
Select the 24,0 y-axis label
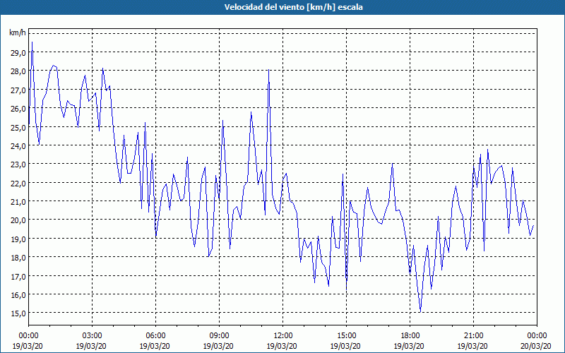(x=18, y=146)
